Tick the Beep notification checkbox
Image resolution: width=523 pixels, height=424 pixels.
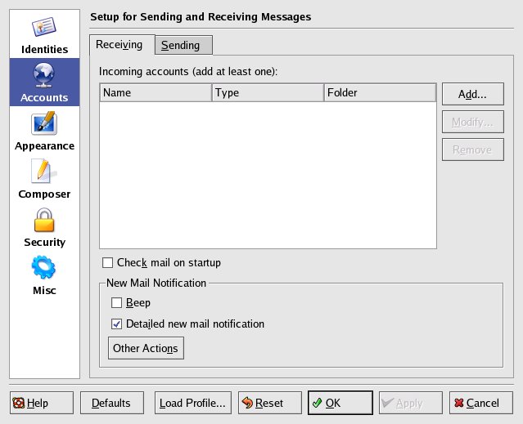coord(115,303)
